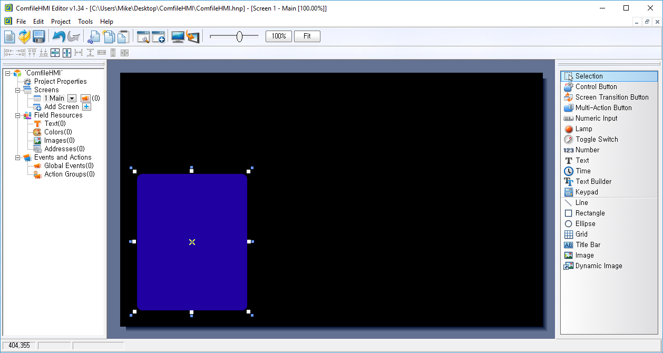This screenshot has width=663, height=353.
Task: Click the Save project floppy disk icon
Action: coord(38,37)
